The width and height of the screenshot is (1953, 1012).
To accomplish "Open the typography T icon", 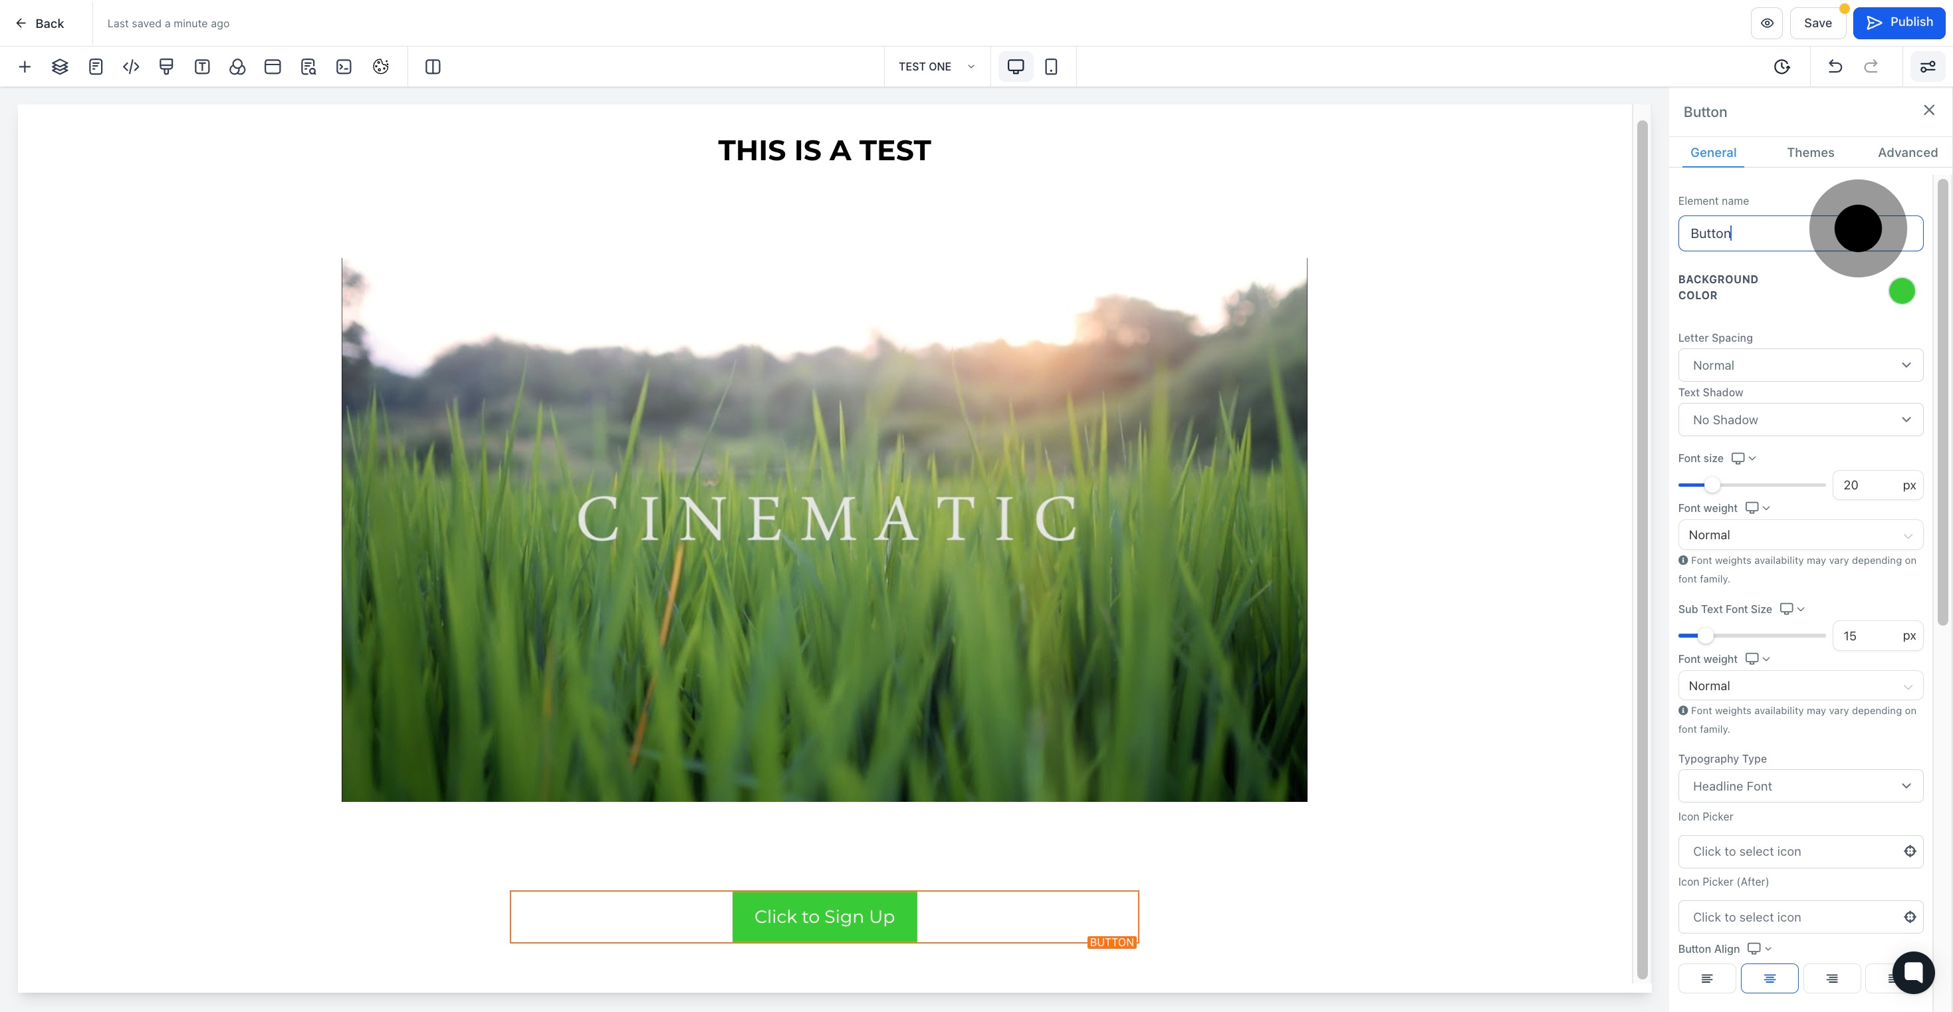I will click(x=201, y=66).
